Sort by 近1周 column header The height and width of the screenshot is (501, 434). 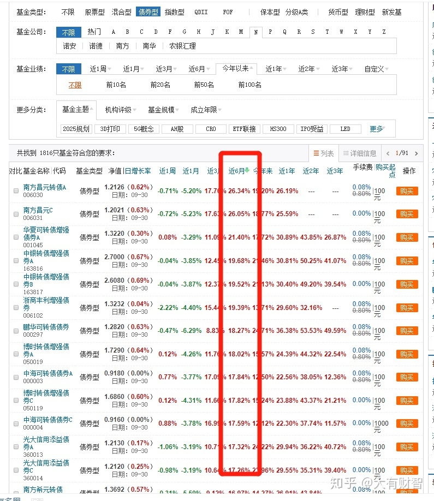pyautogui.click(x=167, y=171)
